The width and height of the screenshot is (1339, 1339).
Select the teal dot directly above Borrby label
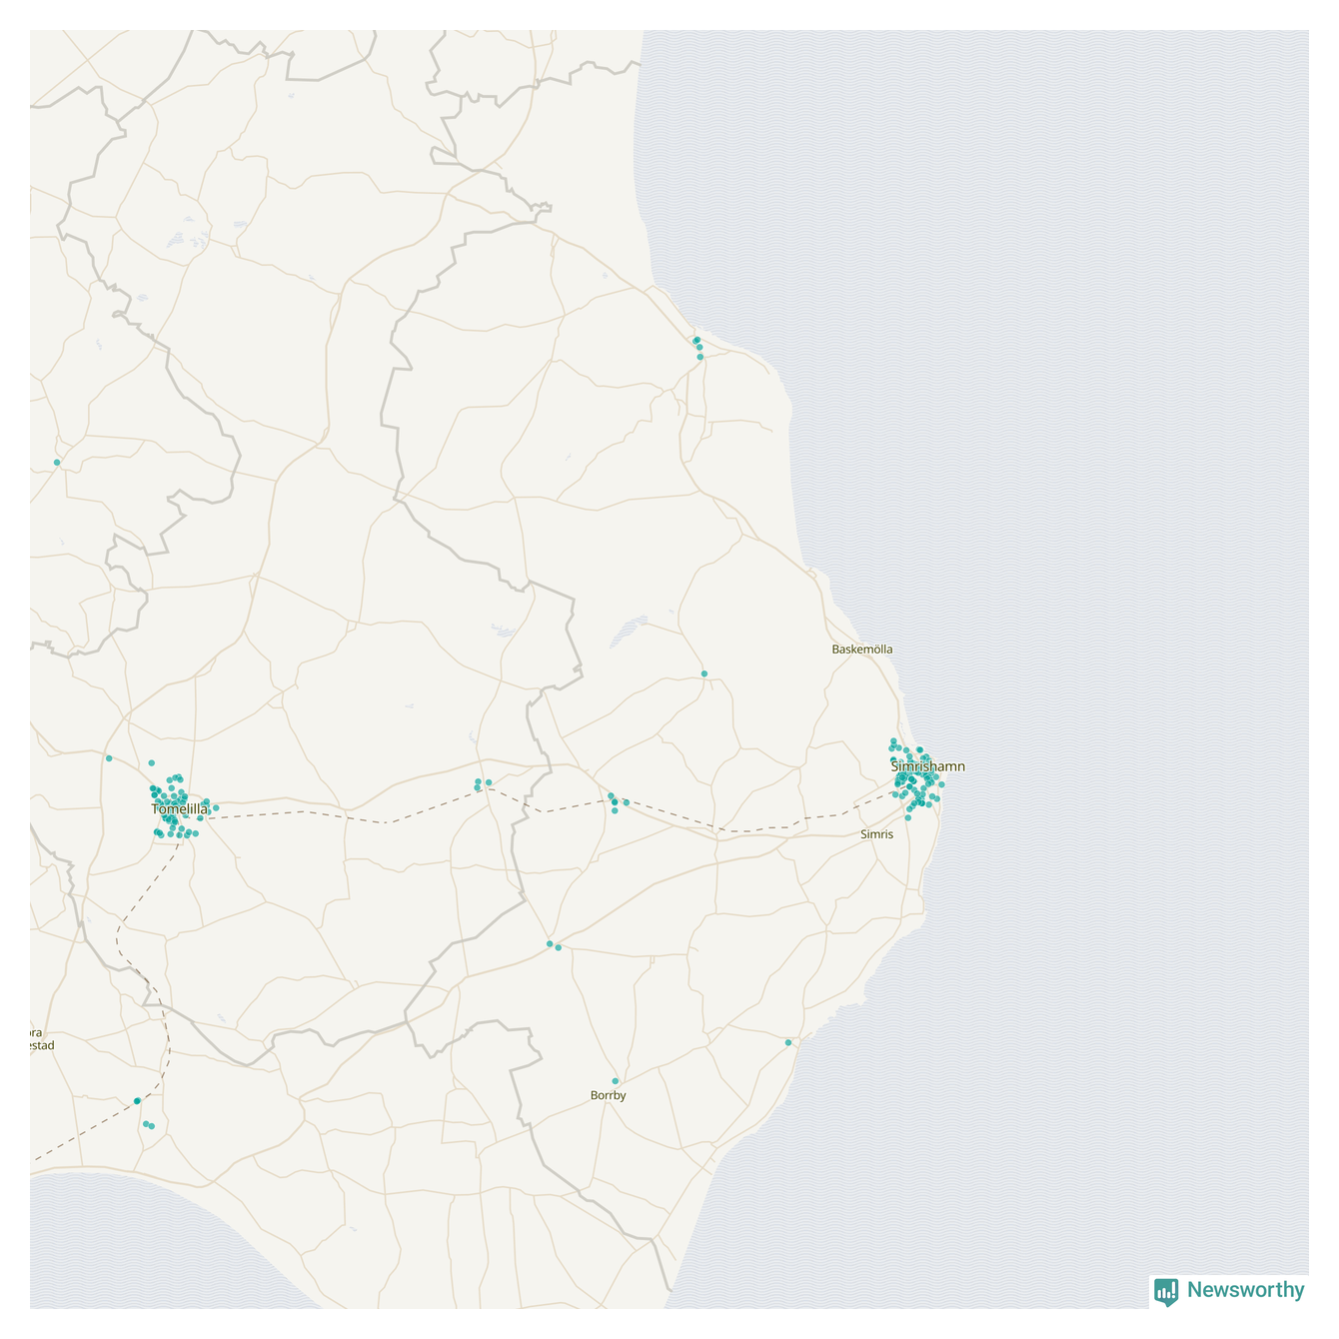(x=616, y=1081)
